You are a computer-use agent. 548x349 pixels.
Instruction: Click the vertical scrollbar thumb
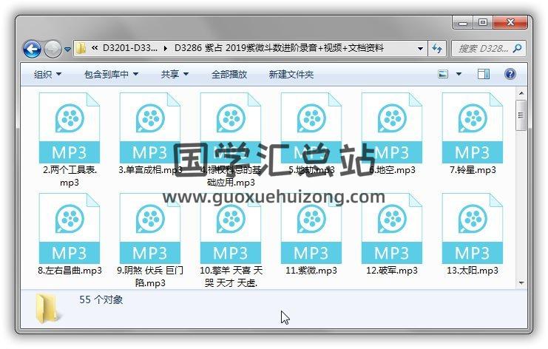pos(521,115)
